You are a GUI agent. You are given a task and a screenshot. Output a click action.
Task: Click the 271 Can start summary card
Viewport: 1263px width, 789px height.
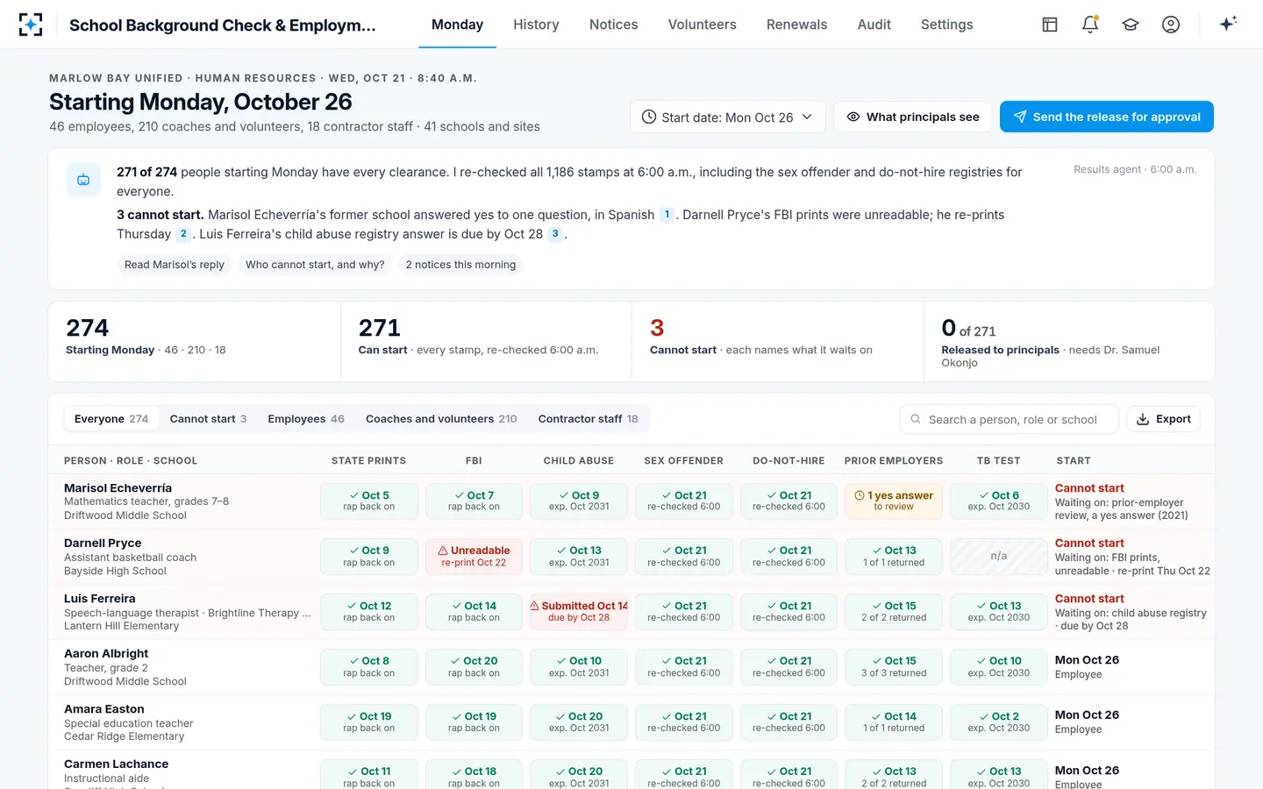486,342
